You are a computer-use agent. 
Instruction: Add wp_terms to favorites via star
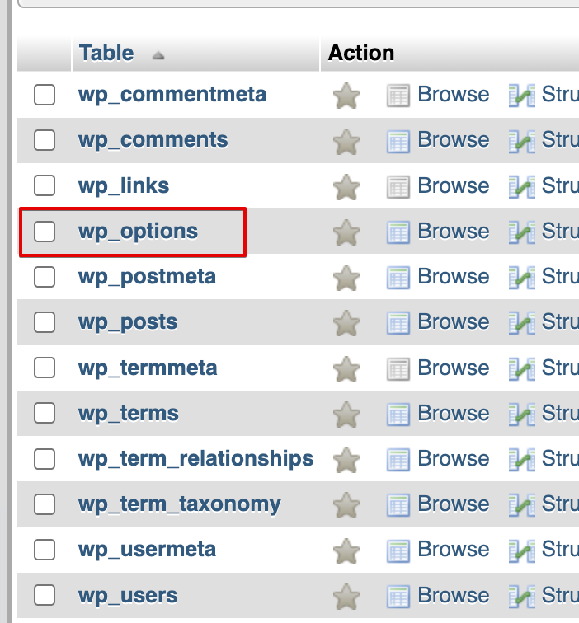346,415
